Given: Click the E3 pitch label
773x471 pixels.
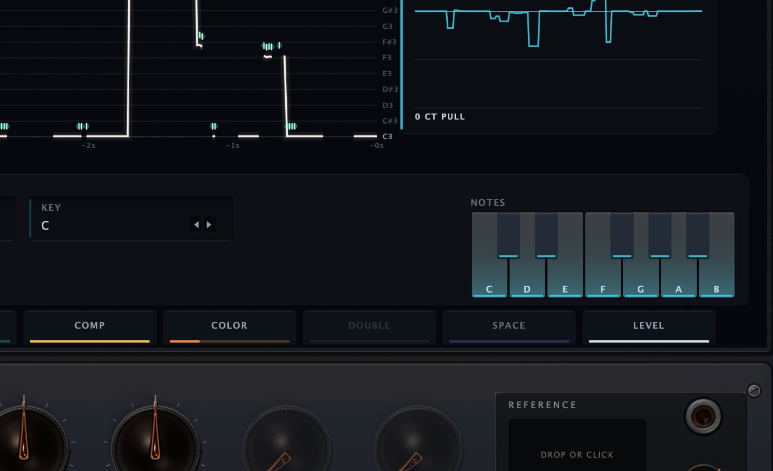Looking at the screenshot, I should click(387, 73).
